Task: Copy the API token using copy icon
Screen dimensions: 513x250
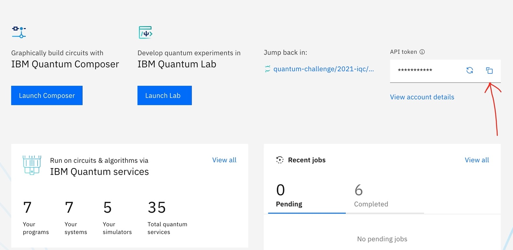Action: (x=489, y=71)
